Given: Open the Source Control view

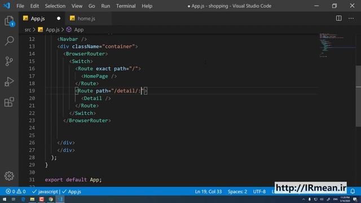Looking at the screenshot, I should click(x=9, y=61).
